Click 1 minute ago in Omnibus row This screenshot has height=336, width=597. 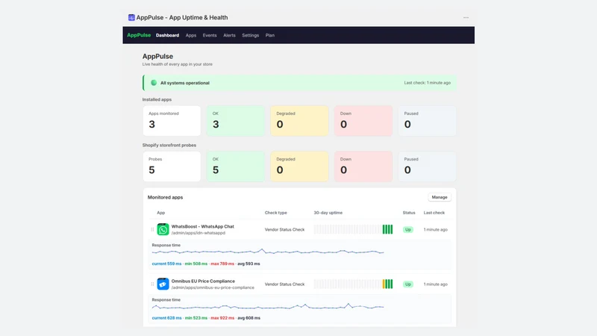point(436,284)
